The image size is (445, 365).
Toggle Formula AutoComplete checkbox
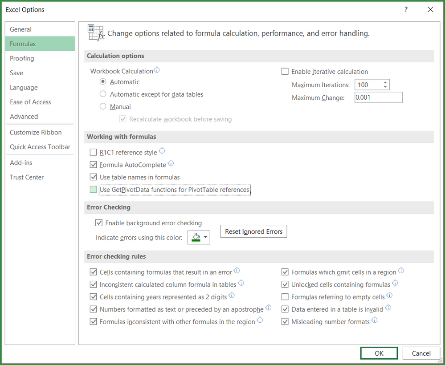(93, 165)
